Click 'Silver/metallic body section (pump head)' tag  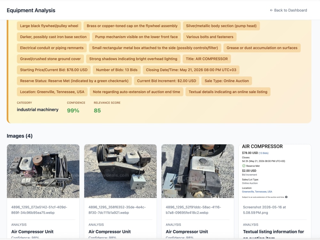(221, 26)
